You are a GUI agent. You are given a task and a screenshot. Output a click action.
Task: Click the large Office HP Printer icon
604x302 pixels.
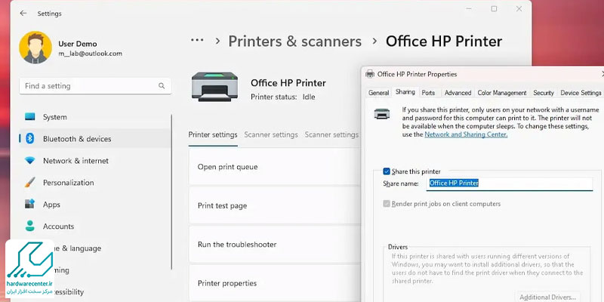(214, 87)
